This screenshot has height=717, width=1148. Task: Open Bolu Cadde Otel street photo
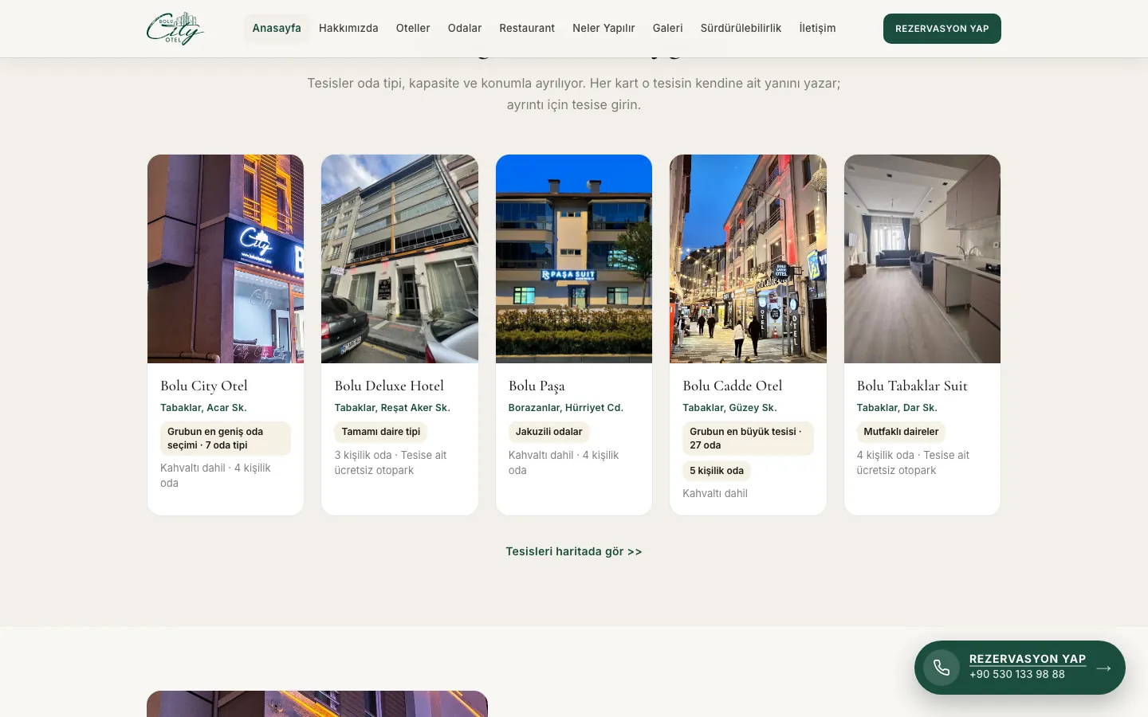pyautogui.click(x=748, y=259)
